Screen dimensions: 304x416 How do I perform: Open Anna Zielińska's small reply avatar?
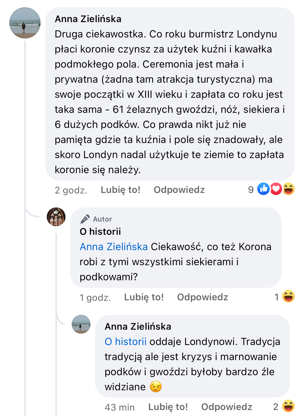[81, 324]
